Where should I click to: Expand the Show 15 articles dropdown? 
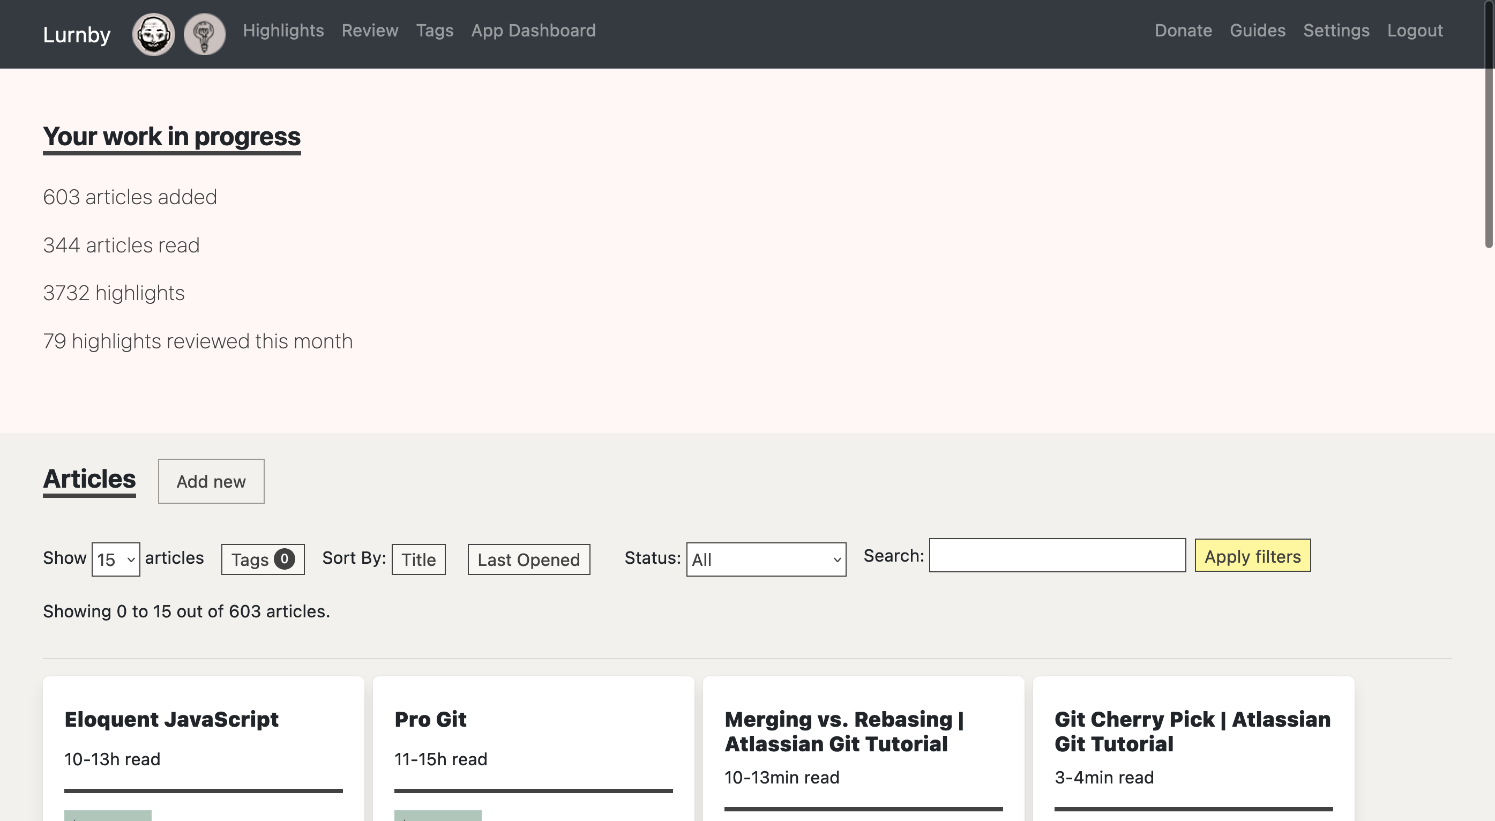coord(116,559)
